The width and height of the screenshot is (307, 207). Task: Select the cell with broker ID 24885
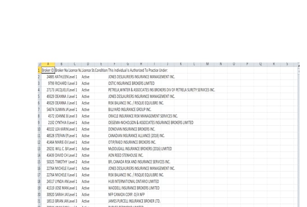(48, 77)
